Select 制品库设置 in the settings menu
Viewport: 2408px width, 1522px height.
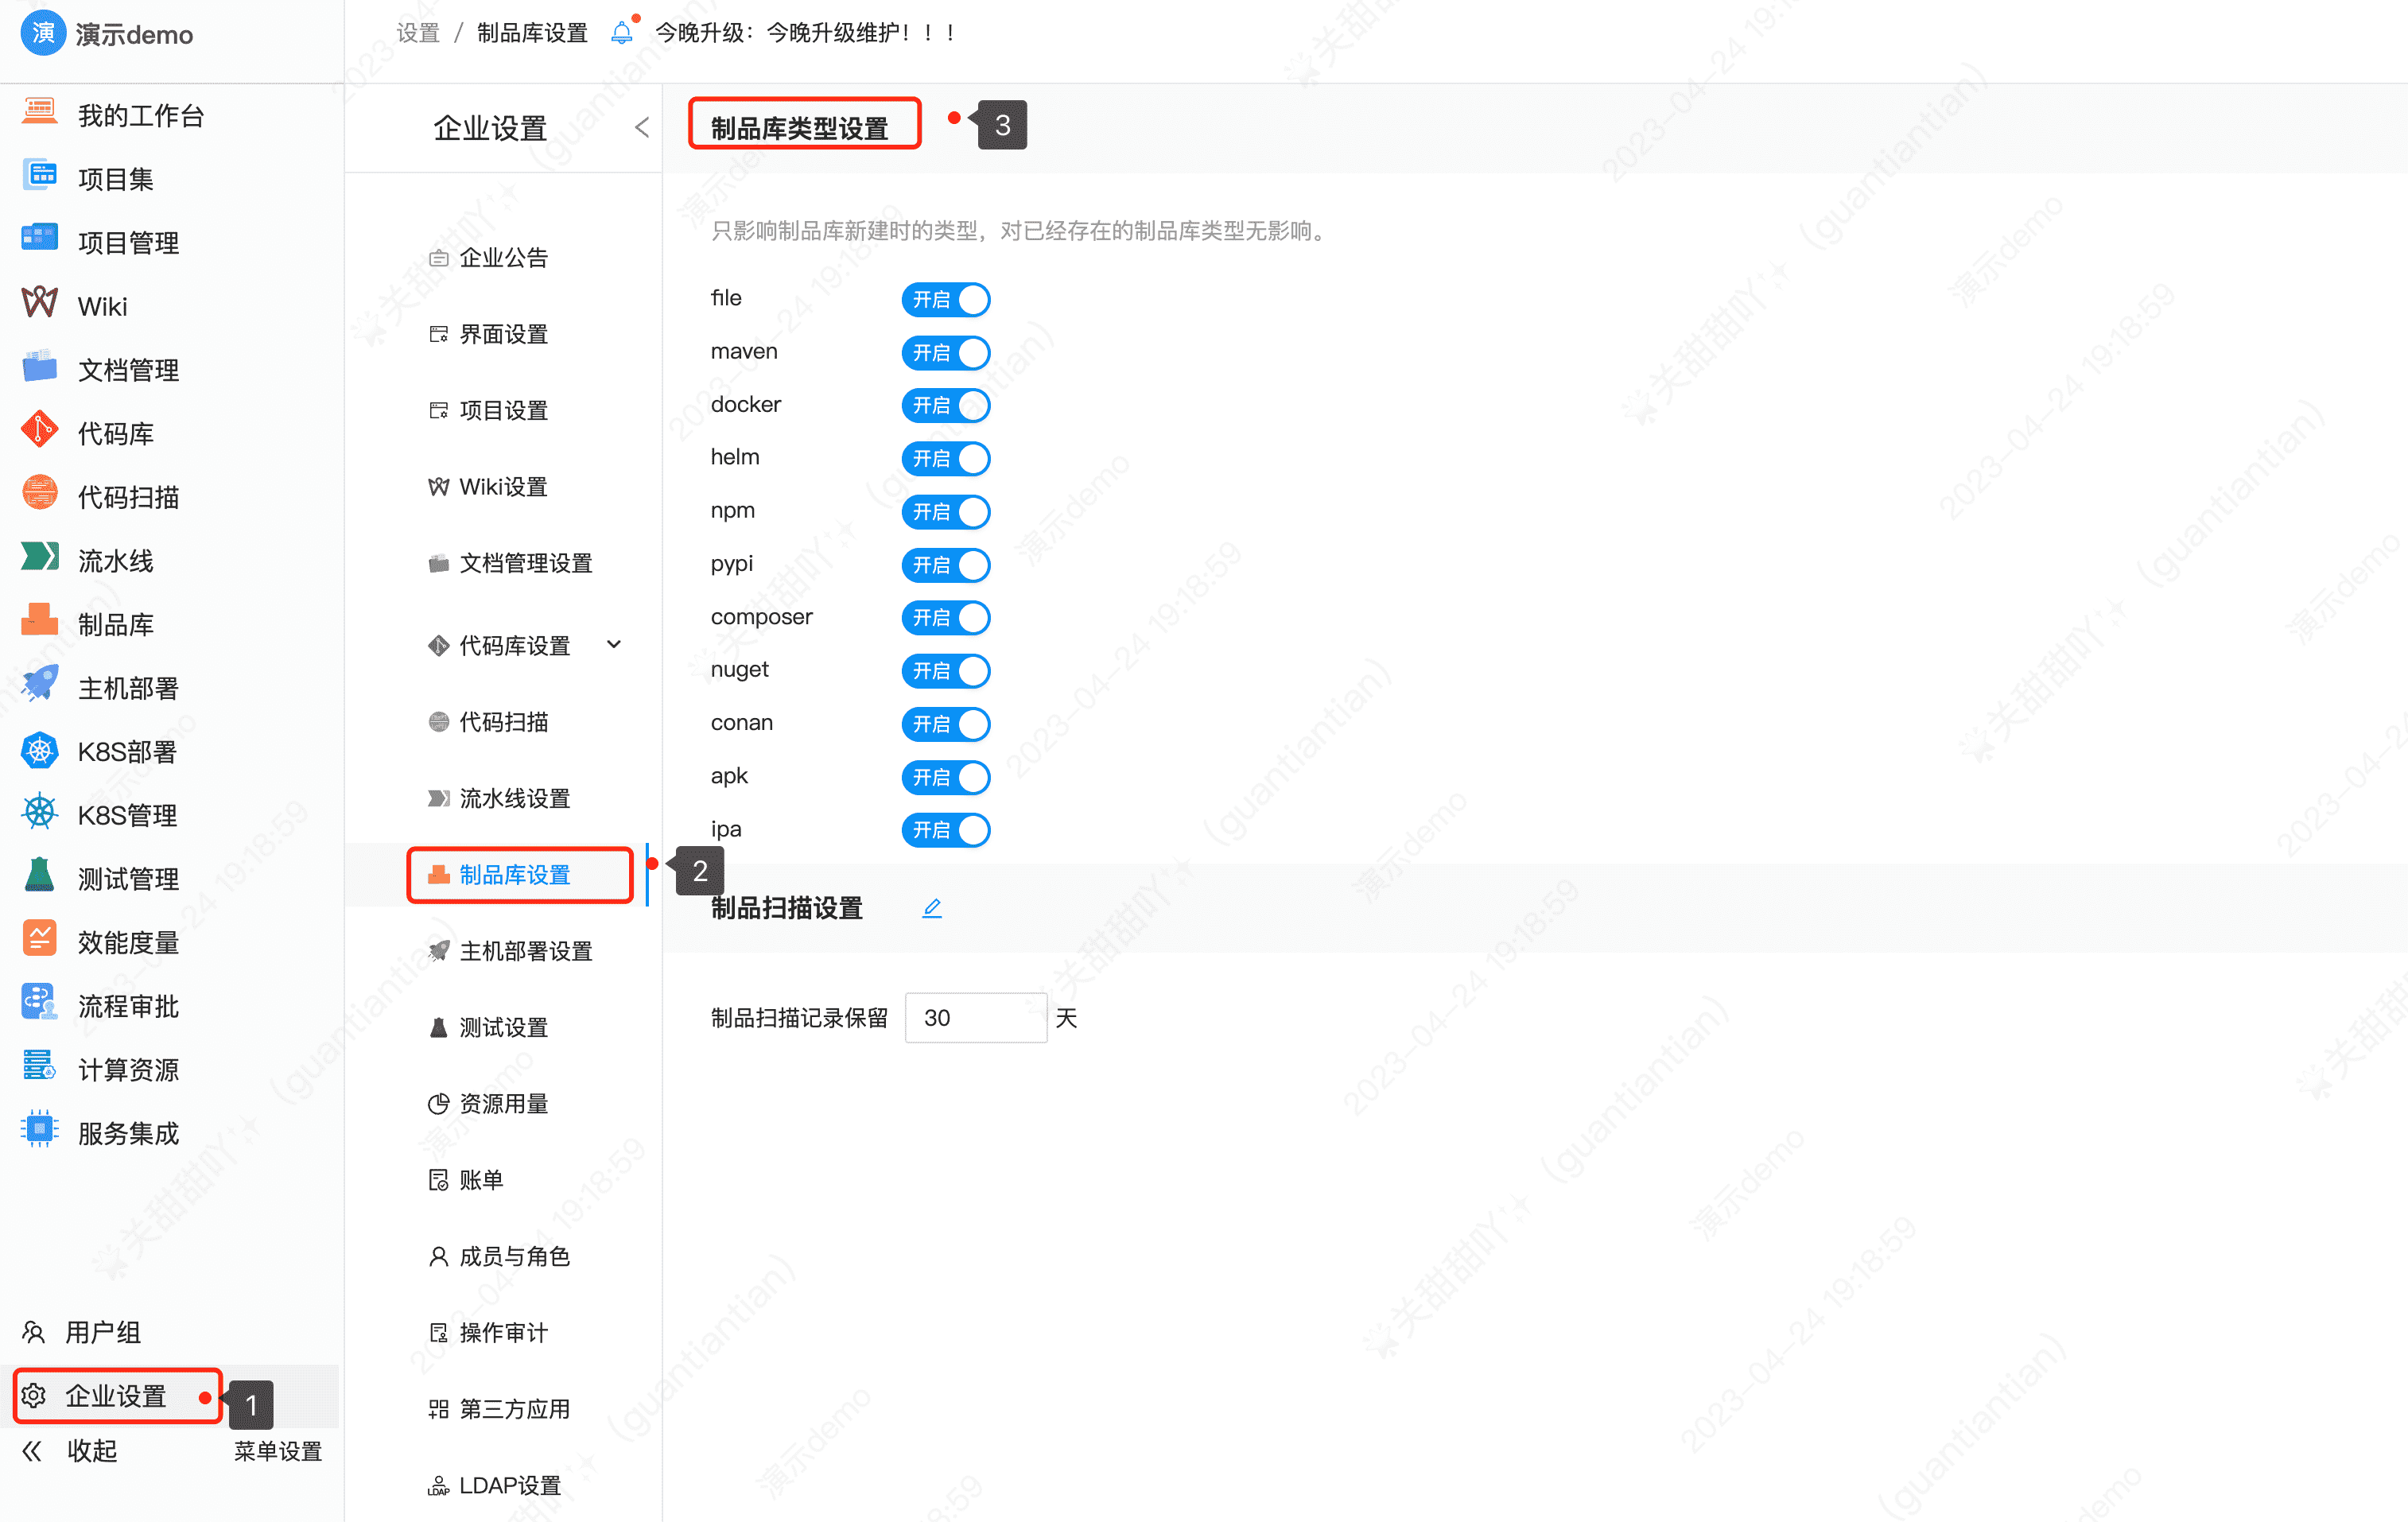(x=515, y=874)
